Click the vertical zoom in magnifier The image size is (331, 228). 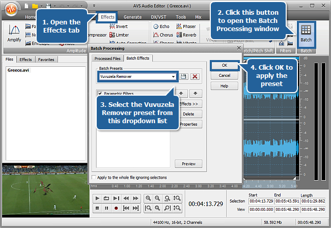tap(177, 198)
